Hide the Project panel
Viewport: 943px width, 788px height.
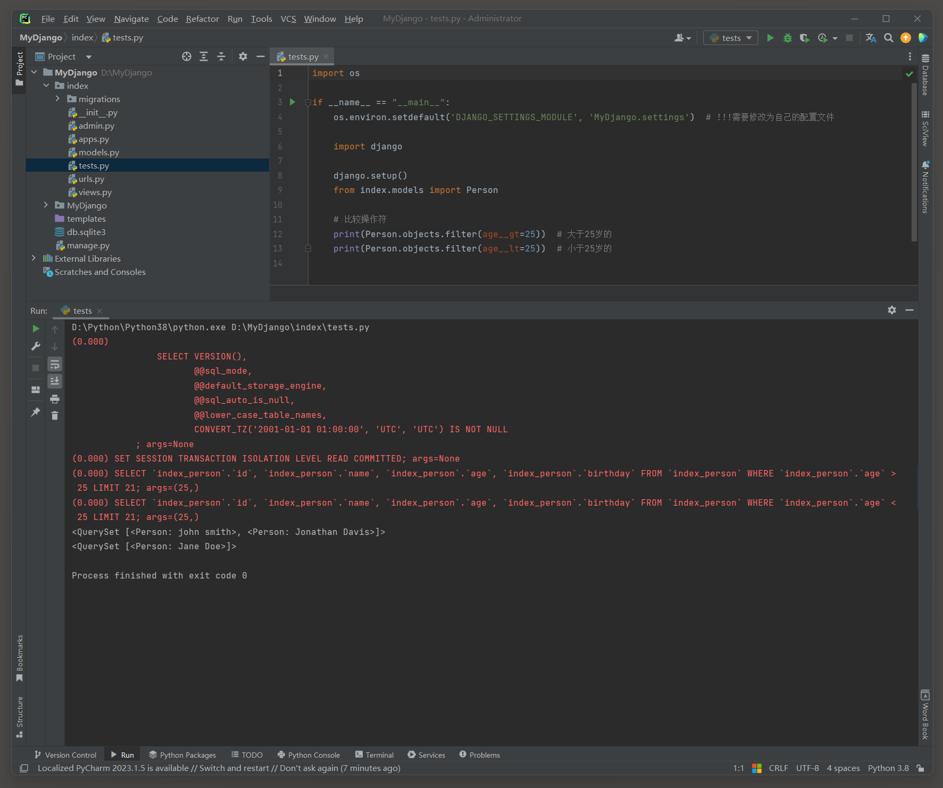tap(261, 56)
